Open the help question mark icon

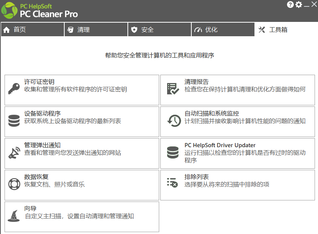[x=290, y=5]
